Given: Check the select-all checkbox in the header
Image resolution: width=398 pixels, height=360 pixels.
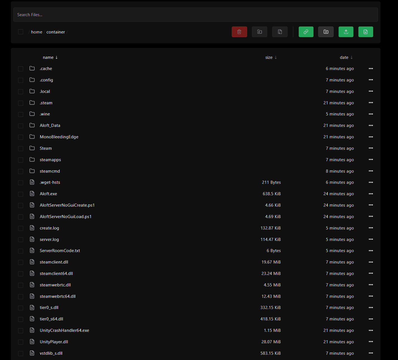Looking at the screenshot, I should [21, 32].
